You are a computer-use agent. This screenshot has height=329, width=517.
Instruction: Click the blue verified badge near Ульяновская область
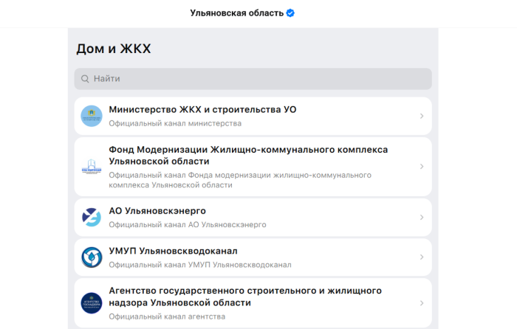coord(290,13)
